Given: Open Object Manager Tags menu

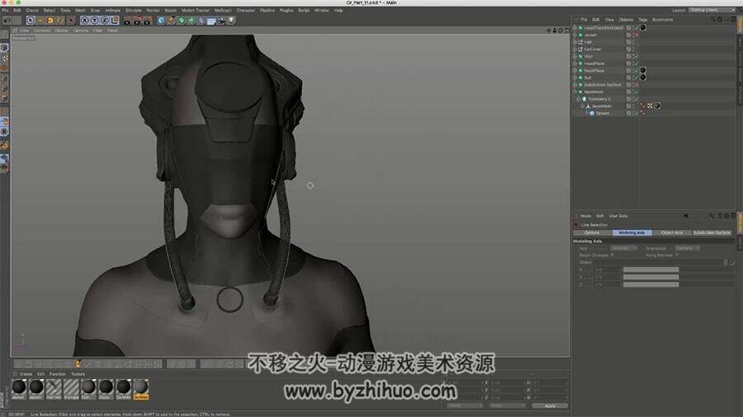Looking at the screenshot, I should (642, 20).
